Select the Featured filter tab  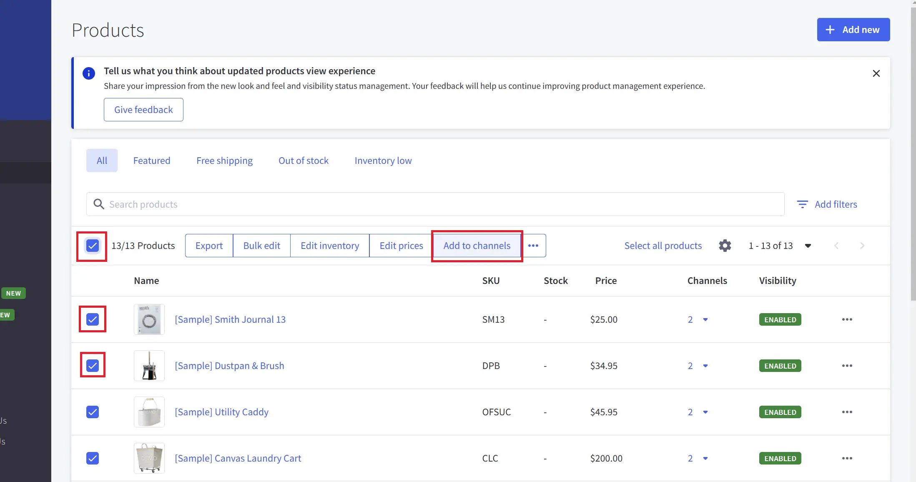(x=151, y=161)
